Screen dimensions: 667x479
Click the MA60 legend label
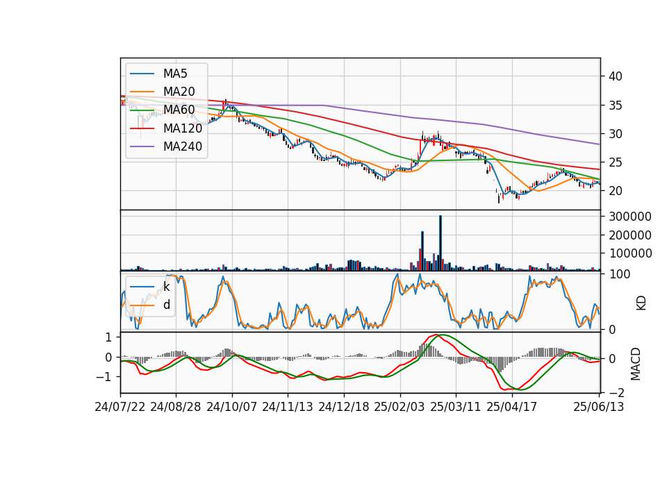tap(179, 110)
